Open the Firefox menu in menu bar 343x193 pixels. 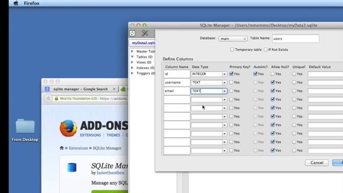coord(32,3)
